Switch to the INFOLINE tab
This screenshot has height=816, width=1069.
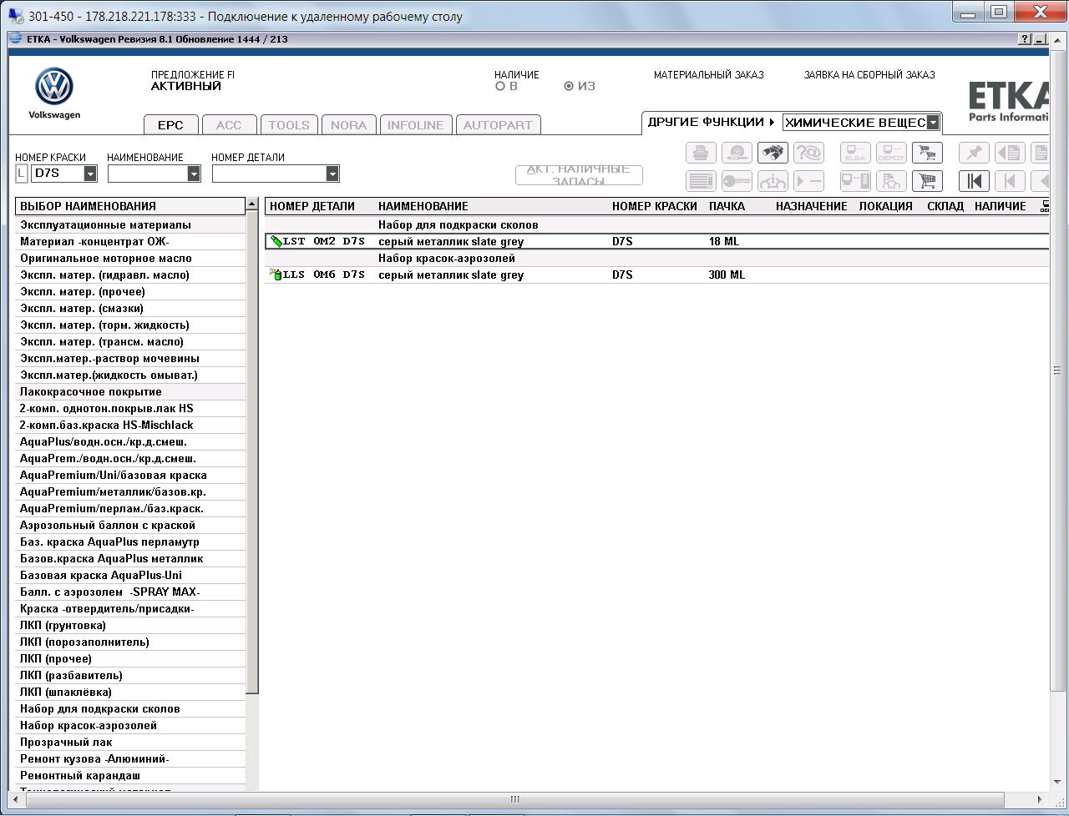[416, 125]
